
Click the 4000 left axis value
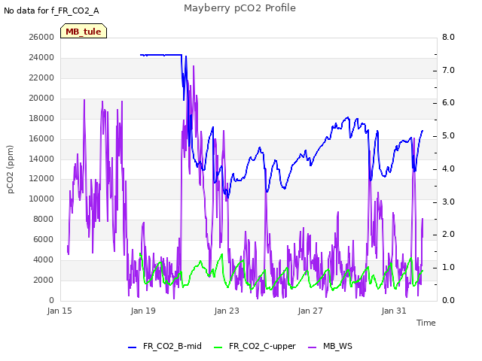pyautogui.click(x=44, y=259)
